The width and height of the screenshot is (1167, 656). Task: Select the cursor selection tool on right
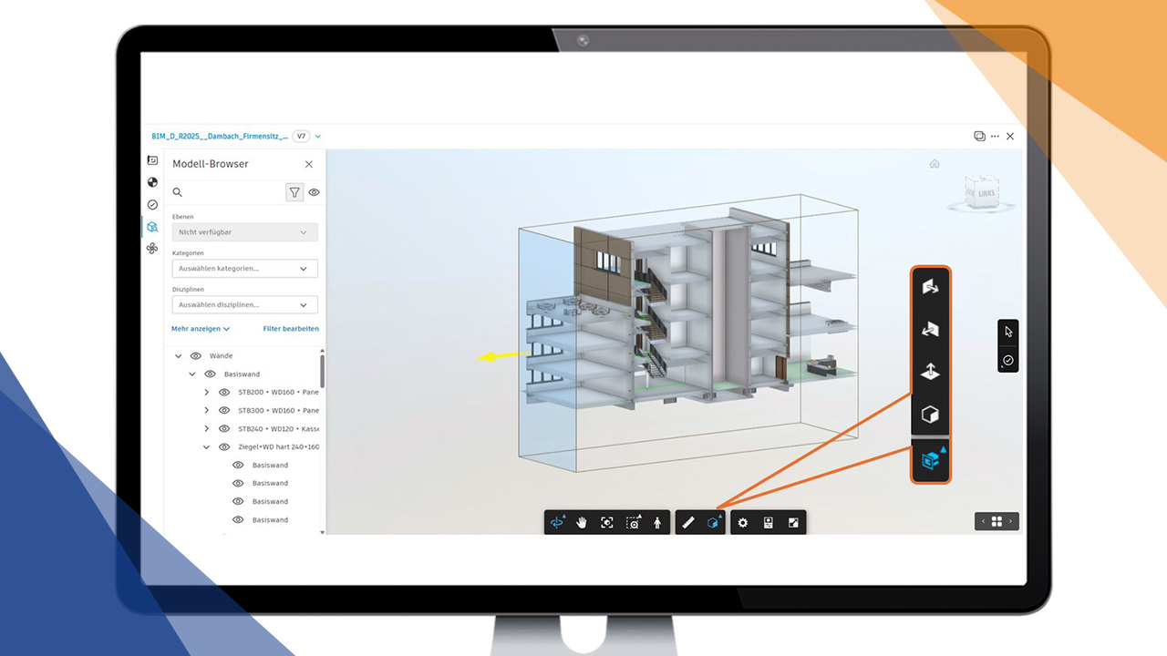1008,332
